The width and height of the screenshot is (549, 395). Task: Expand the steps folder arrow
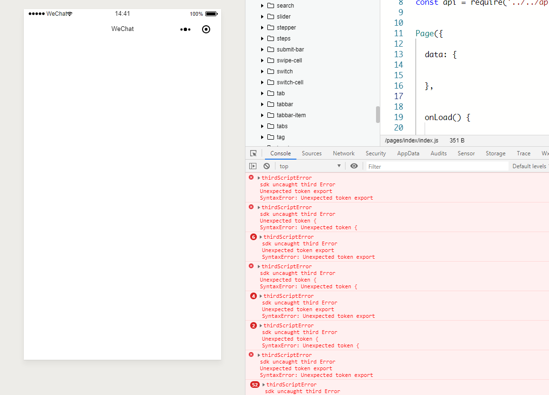click(262, 39)
